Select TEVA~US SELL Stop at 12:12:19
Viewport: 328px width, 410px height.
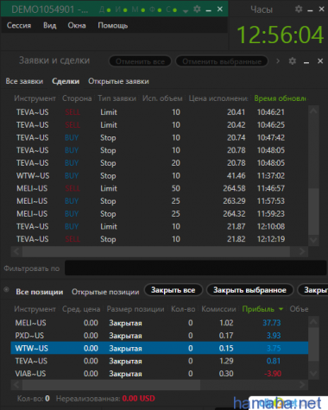[x=160, y=239]
